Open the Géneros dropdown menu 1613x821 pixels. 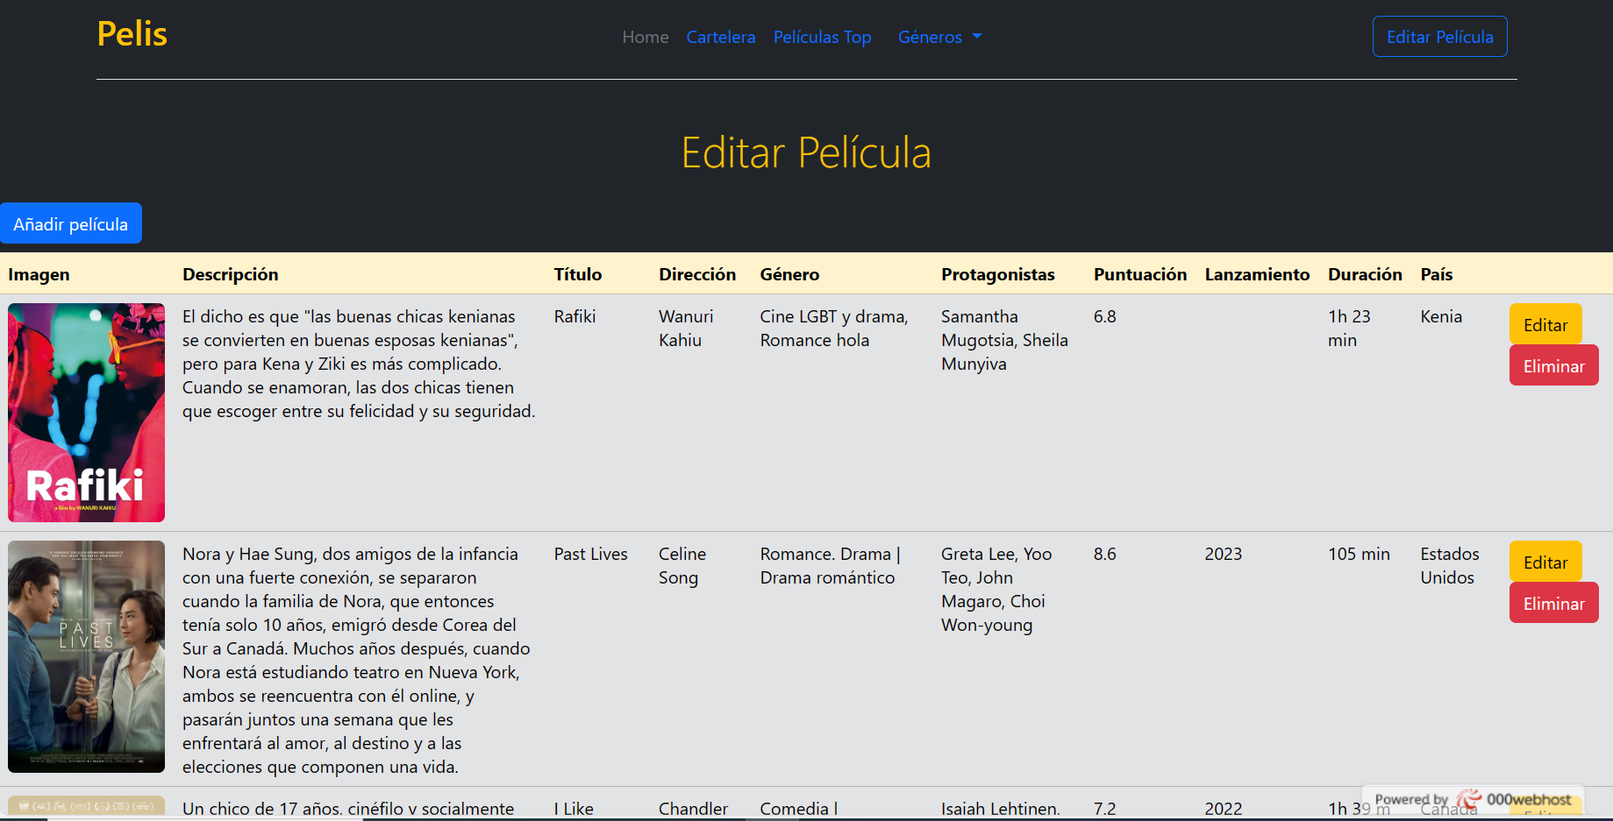931,37
